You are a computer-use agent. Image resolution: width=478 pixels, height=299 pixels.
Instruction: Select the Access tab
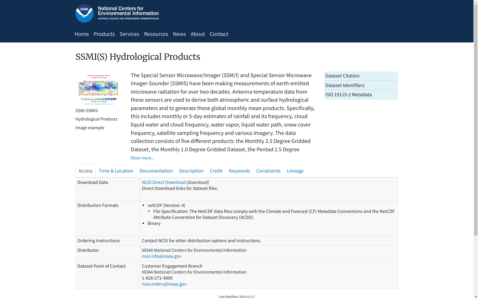[85, 171]
